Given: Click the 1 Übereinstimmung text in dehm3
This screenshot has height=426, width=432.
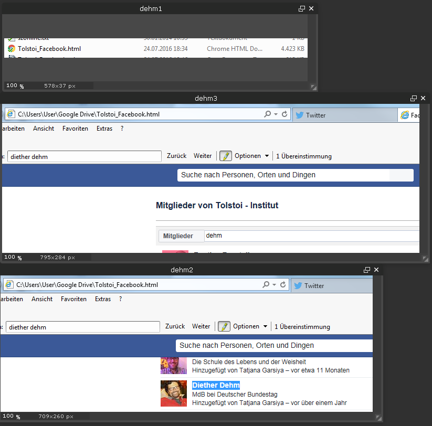Looking at the screenshot, I should [303, 156].
